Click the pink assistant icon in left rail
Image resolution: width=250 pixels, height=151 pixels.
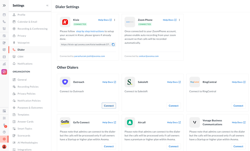point(4,72)
